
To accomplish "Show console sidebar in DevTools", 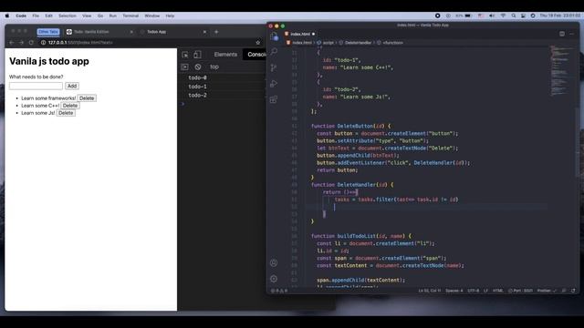I will click(x=184, y=67).
